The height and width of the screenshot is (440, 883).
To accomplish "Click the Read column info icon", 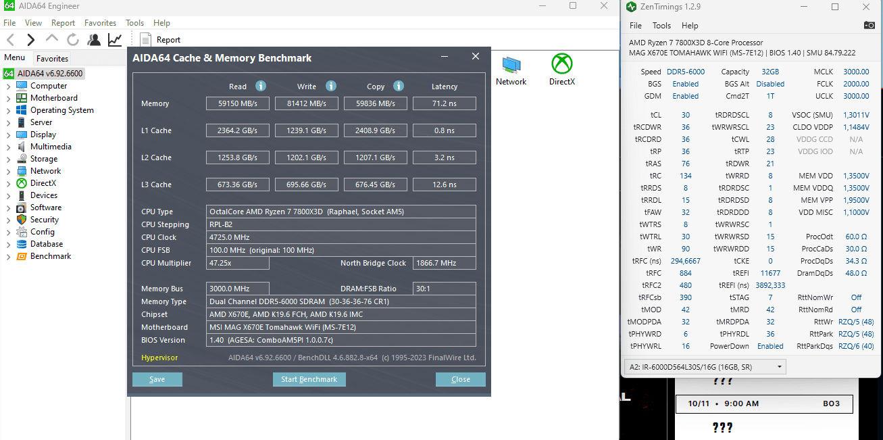I will (x=261, y=86).
